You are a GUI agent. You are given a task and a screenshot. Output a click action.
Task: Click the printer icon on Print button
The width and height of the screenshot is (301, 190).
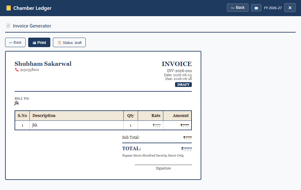(34, 43)
